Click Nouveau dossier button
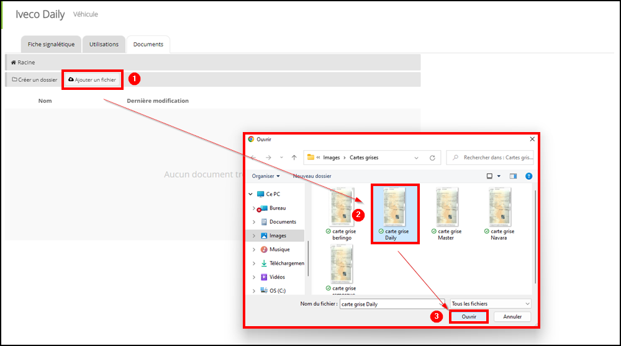The image size is (621, 346). point(312,176)
